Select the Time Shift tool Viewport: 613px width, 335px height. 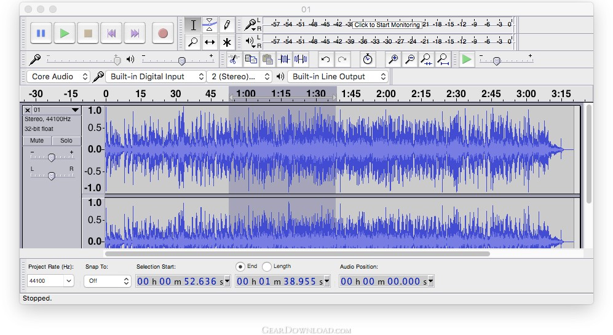coord(210,42)
